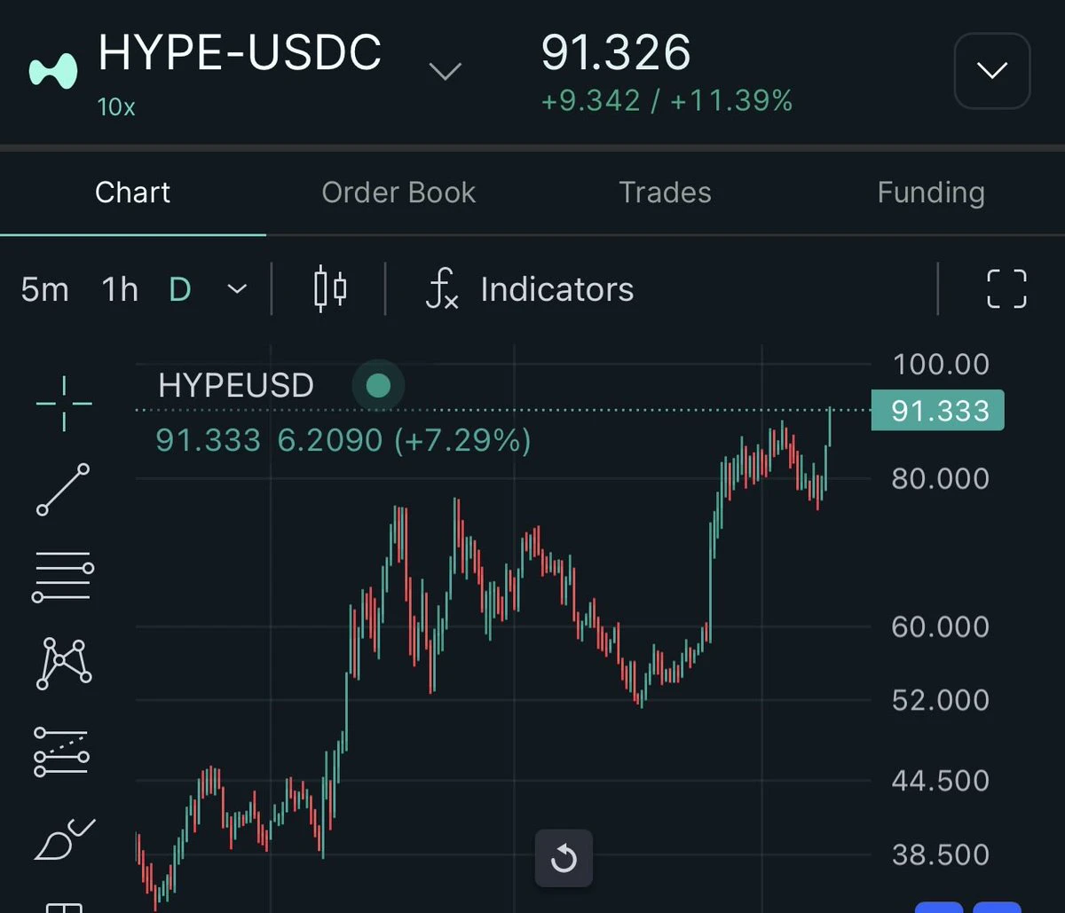
Task: Select the horizontal lines Fibonacci tool
Action: click(63, 576)
